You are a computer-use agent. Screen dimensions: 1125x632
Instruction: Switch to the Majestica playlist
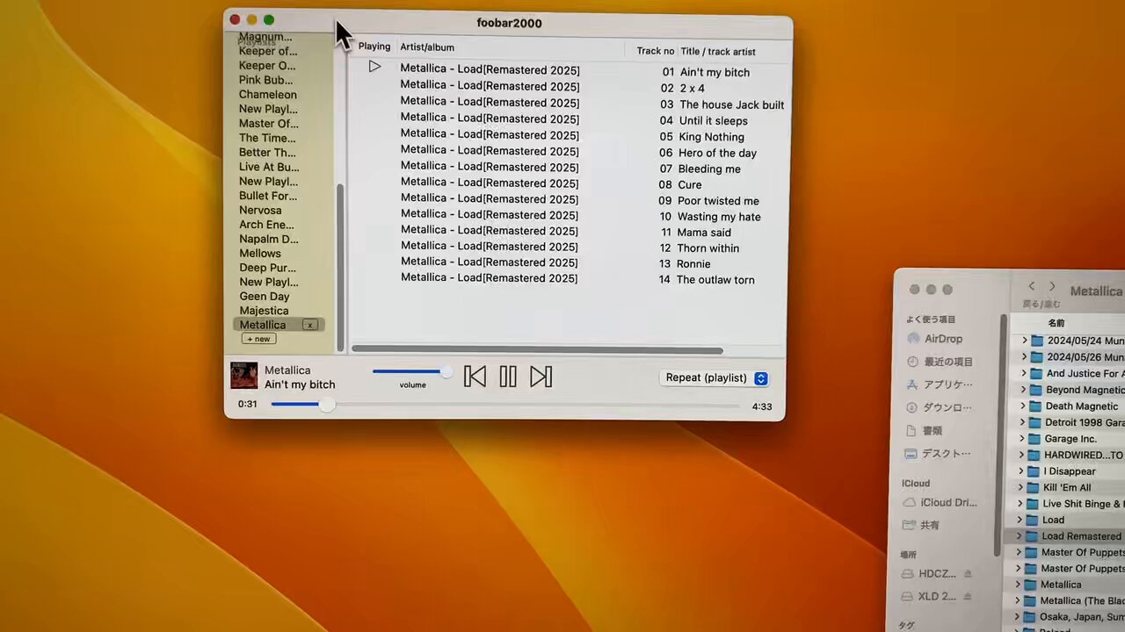tap(264, 311)
